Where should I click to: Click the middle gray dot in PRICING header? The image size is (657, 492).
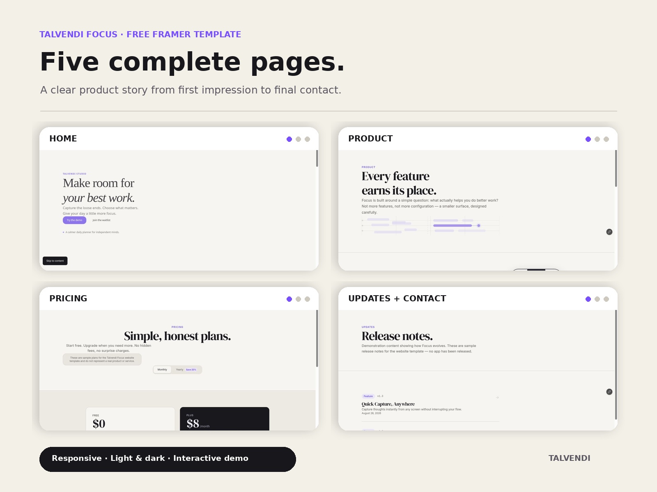click(298, 299)
